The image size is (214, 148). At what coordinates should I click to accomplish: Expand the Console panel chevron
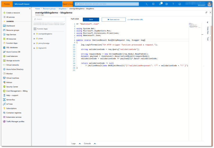coord(95,144)
